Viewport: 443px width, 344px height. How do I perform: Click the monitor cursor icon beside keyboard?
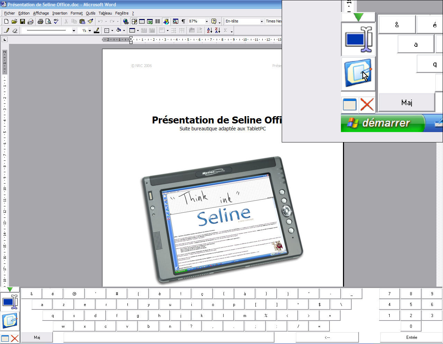(x=10, y=302)
